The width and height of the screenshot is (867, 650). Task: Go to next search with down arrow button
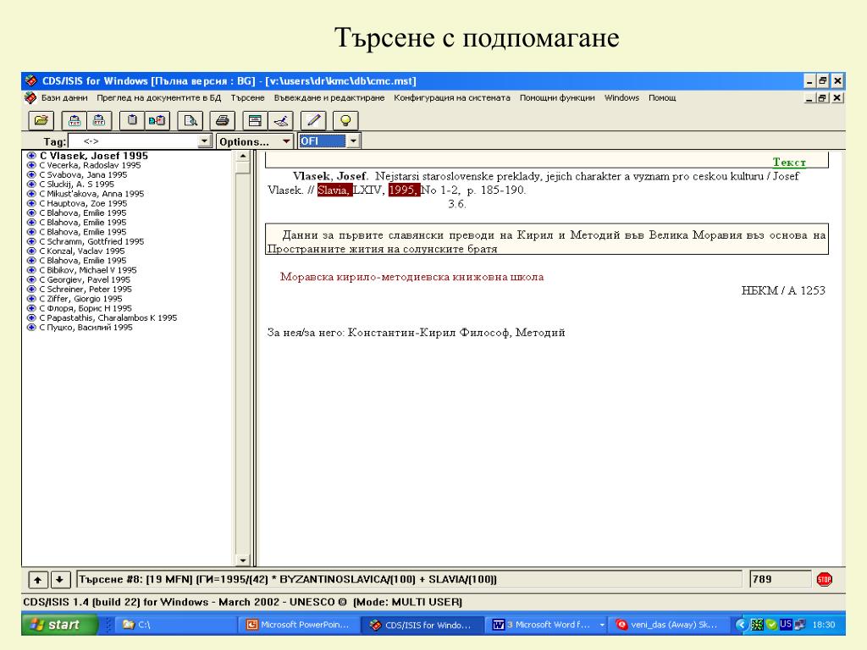(x=60, y=580)
